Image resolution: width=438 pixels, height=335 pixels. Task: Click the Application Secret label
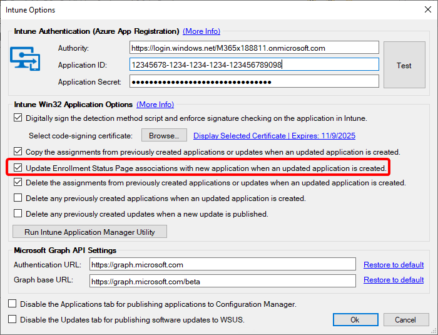[89, 81]
